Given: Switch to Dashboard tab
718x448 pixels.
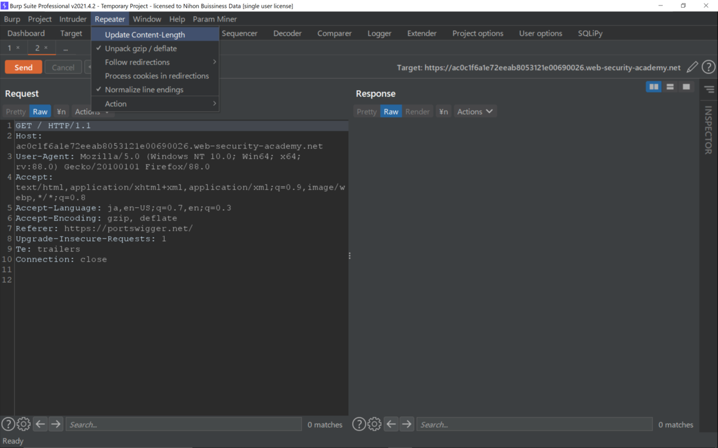Looking at the screenshot, I should point(26,33).
